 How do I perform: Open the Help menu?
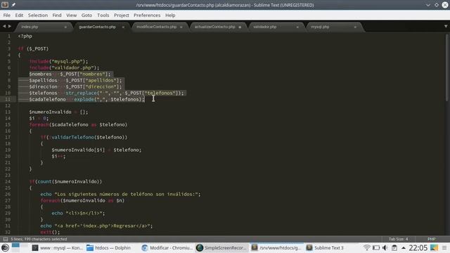(170, 15)
